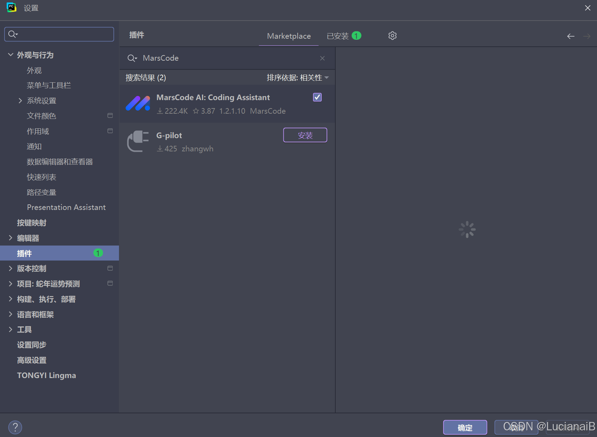Confirm settings with 确定 button
Image resolution: width=597 pixels, height=437 pixels.
[x=465, y=427]
